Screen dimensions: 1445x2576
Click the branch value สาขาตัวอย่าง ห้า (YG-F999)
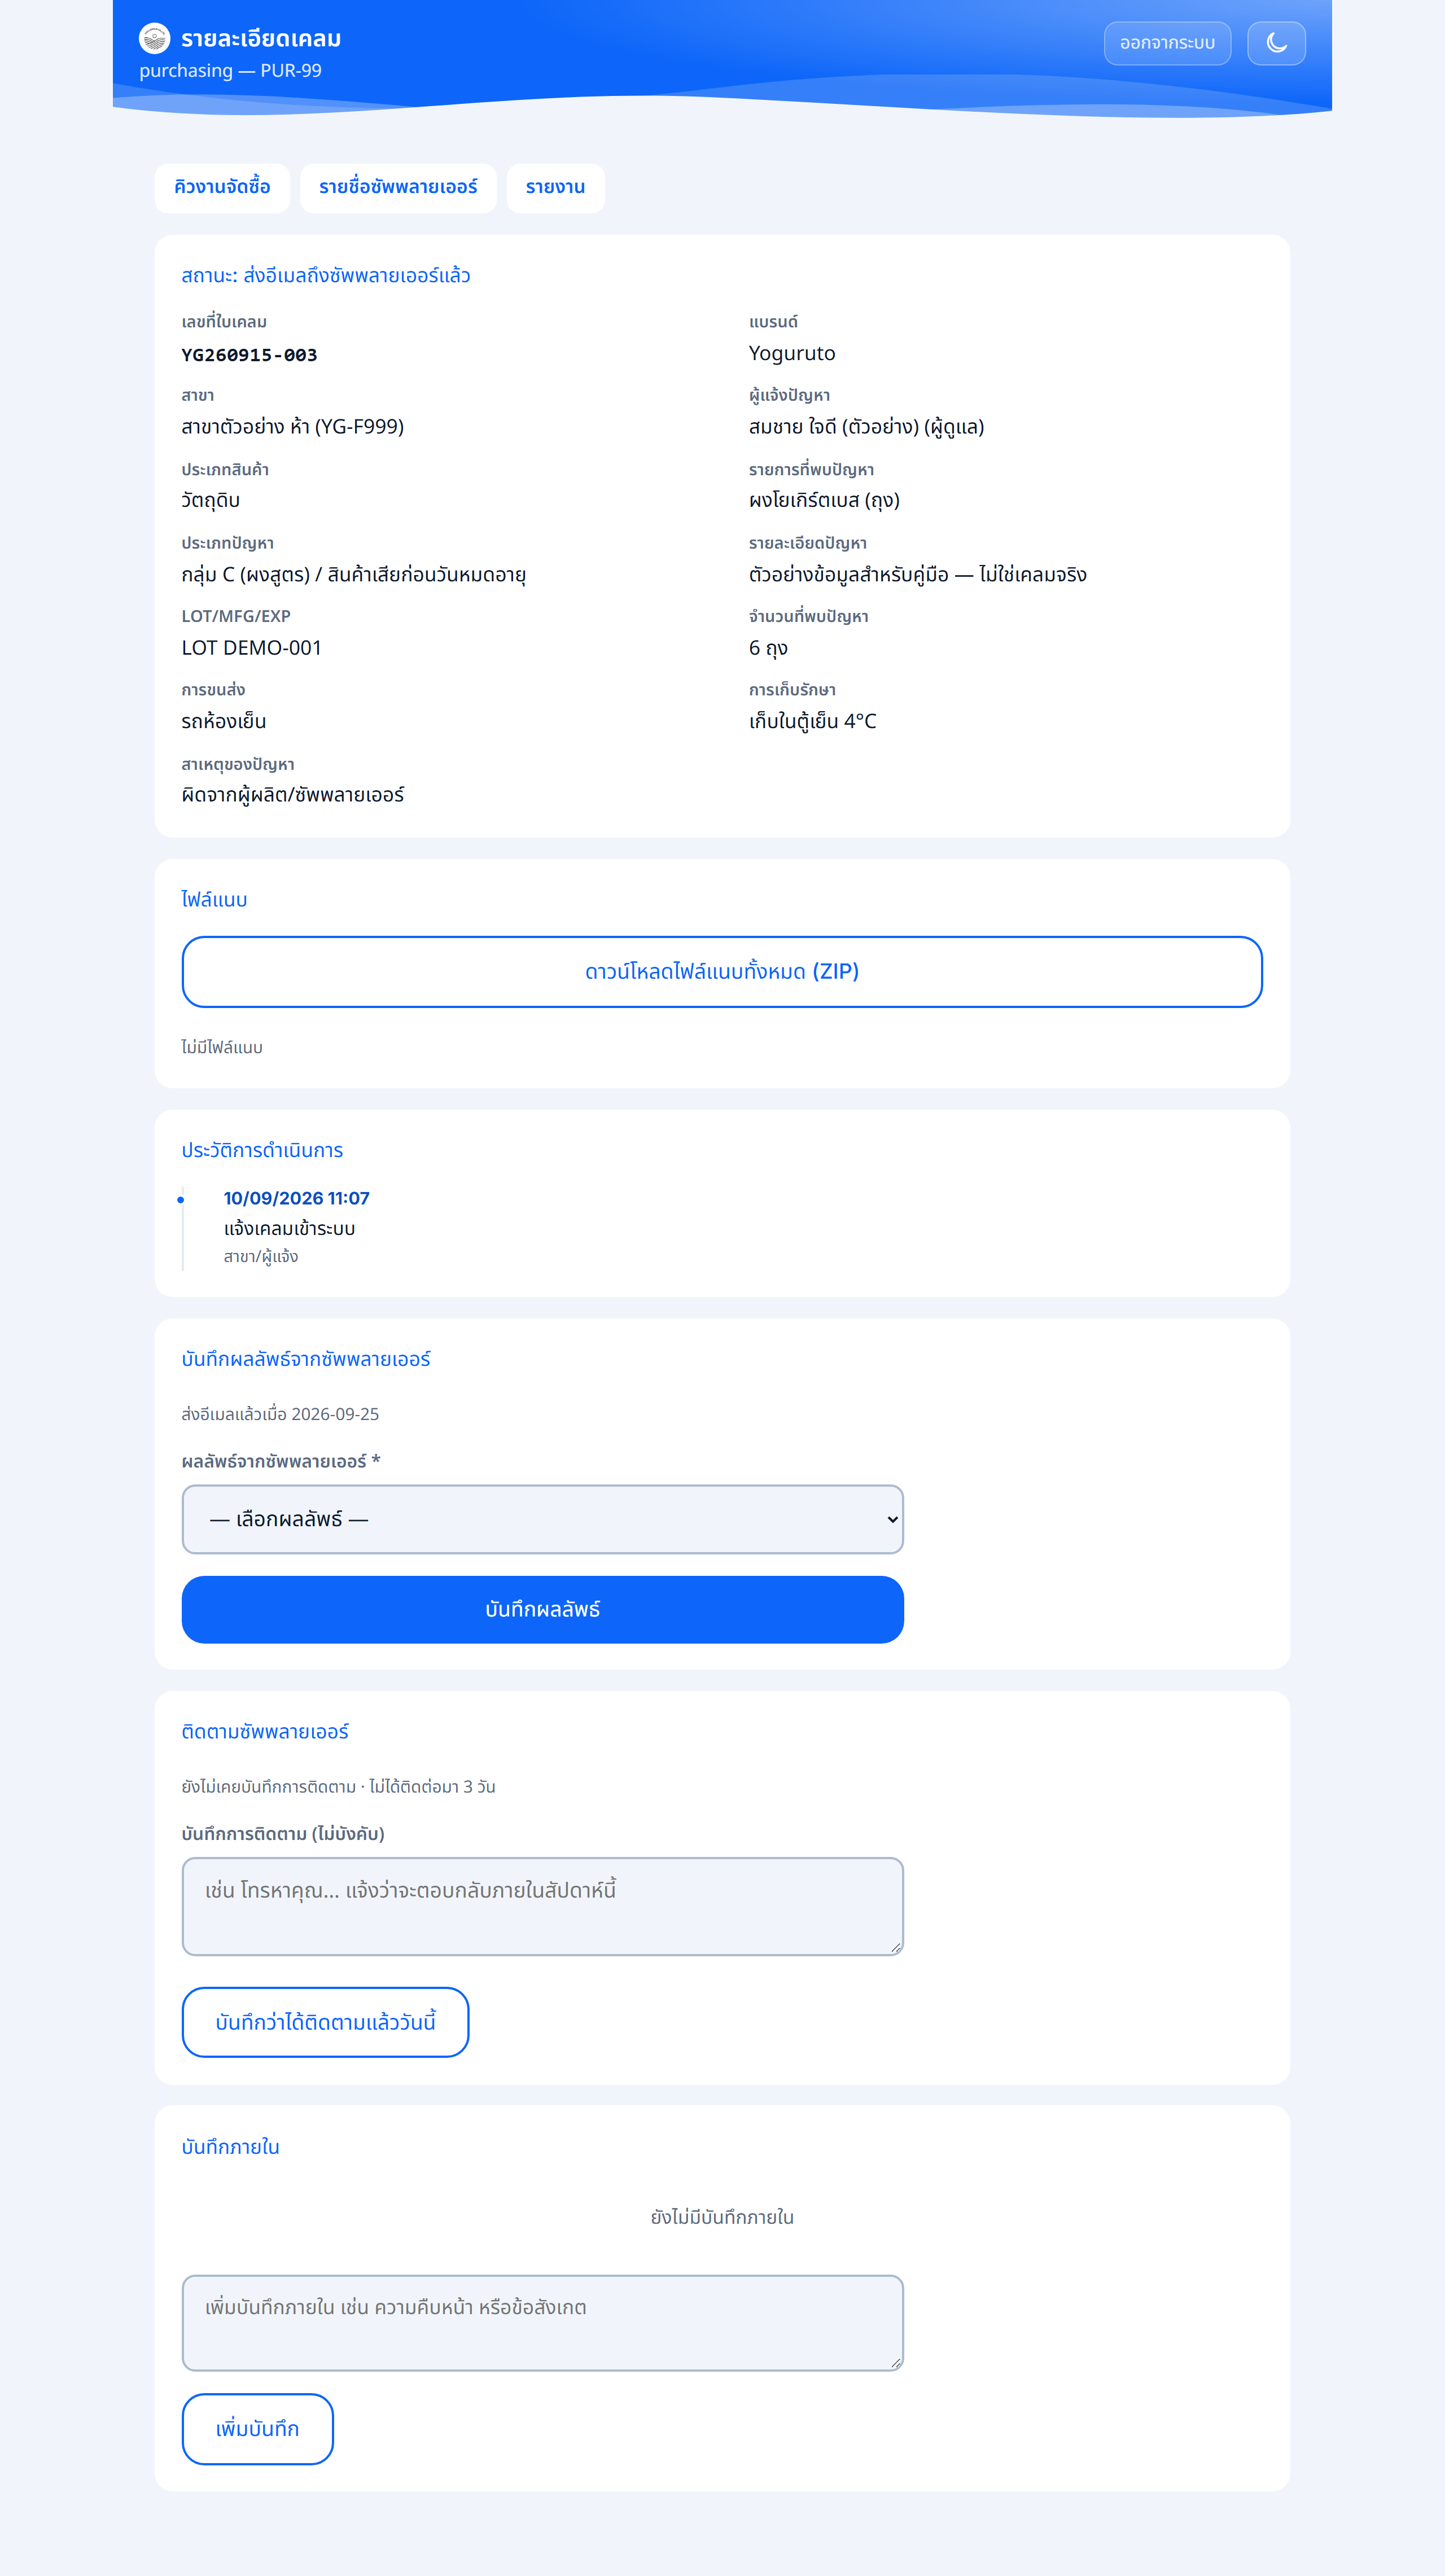click(x=292, y=427)
